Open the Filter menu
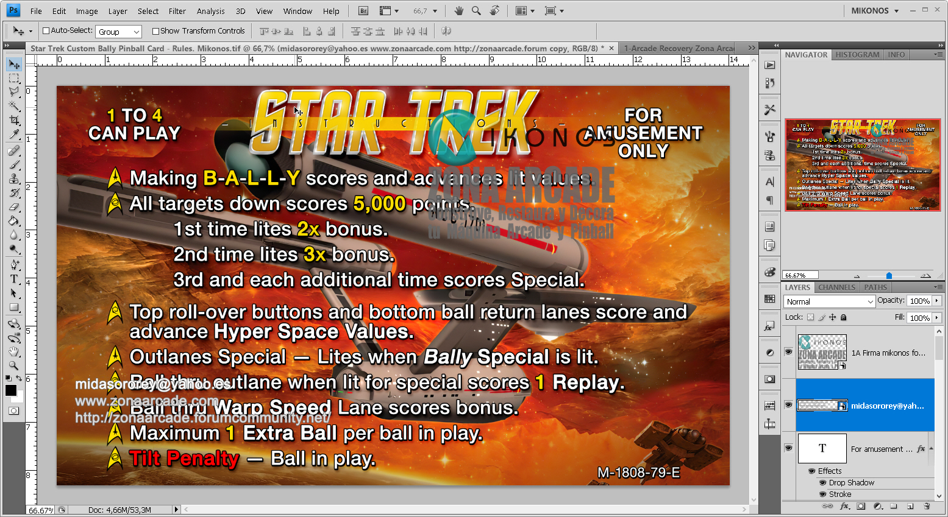The width and height of the screenshot is (948, 517). pyautogui.click(x=177, y=10)
